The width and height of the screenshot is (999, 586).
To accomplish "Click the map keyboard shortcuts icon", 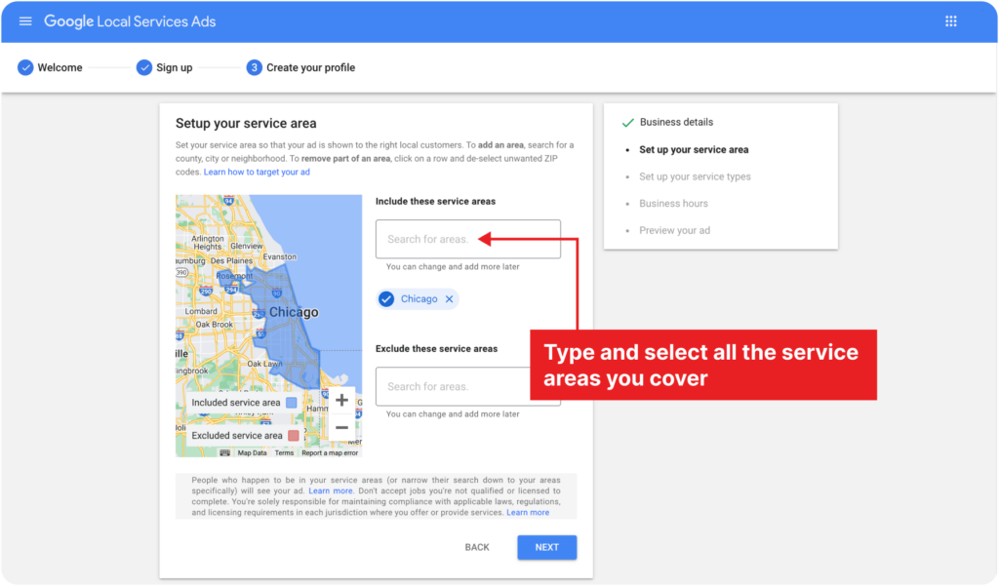I will [225, 452].
